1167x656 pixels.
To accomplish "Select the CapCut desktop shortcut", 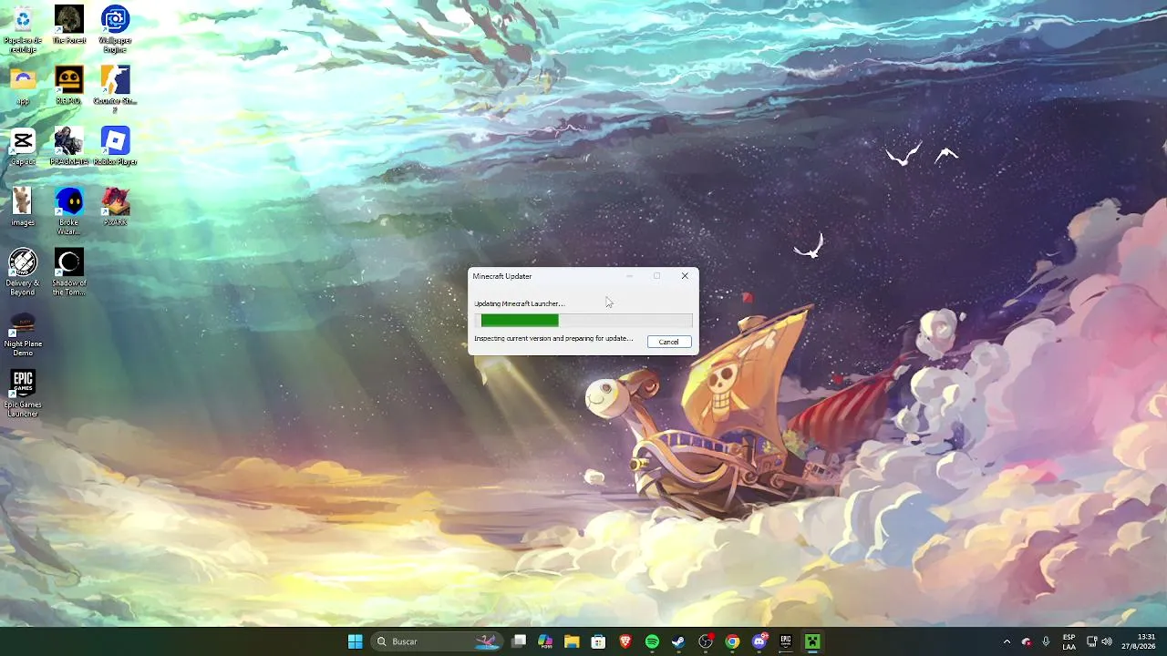I will click(x=23, y=147).
